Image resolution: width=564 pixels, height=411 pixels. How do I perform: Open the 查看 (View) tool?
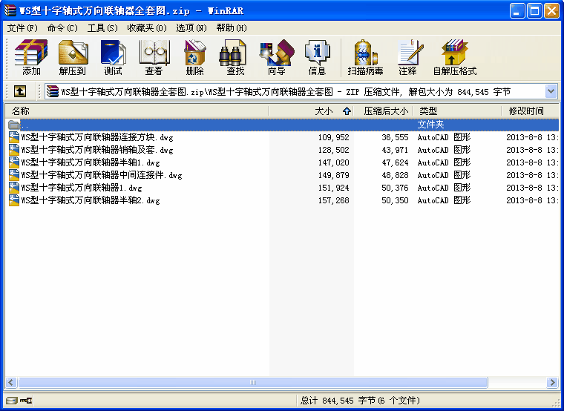pos(154,58)
